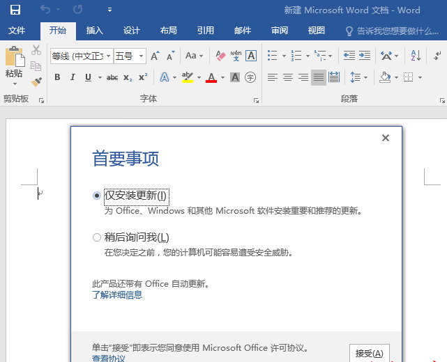The width and height of the screenshot is (447, 362).
Task: Click the Asian Layout icon
Action: click(x=386, y=56)
